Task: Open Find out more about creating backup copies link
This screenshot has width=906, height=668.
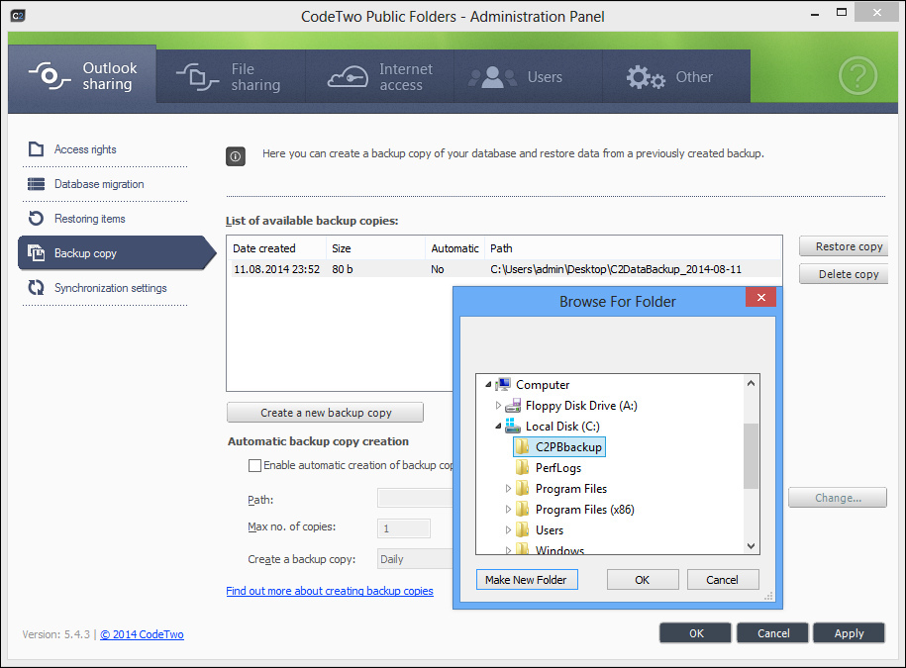Action: [x=330, y=591]
